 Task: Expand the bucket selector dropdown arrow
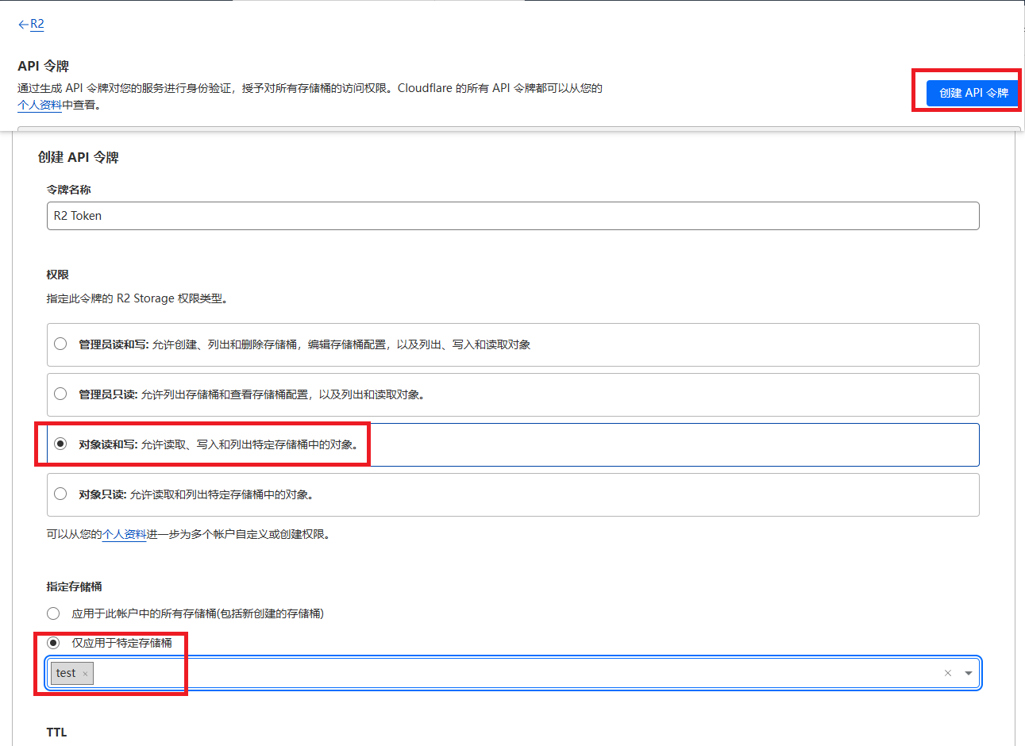point(969,673)
